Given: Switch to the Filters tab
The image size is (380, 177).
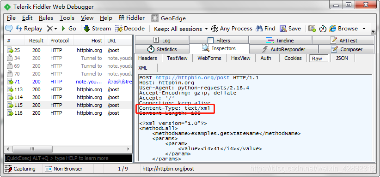Looking at the screenshot, I should [219, 41].
